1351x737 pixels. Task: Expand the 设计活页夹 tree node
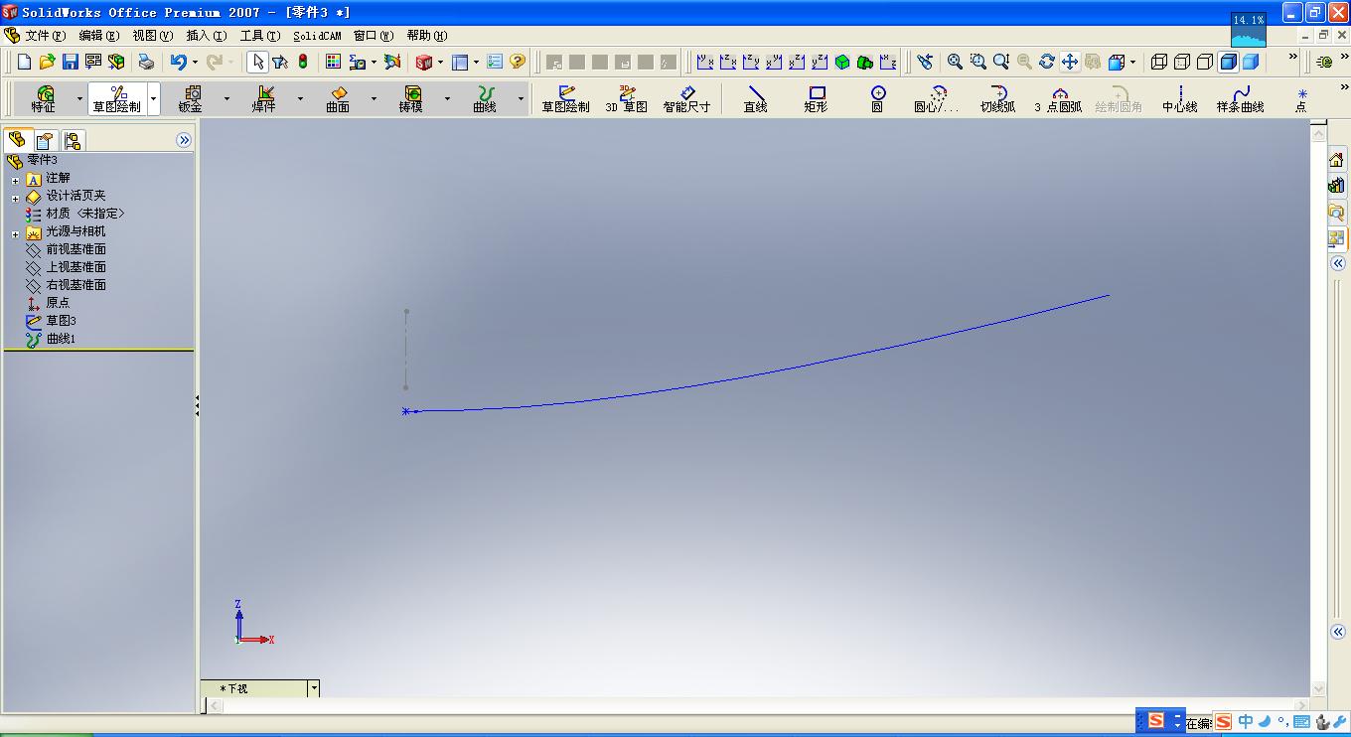(x=16, y=198)
